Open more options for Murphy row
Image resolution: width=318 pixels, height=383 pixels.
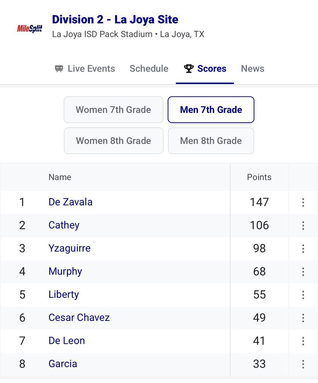click(x=303, y=272)
